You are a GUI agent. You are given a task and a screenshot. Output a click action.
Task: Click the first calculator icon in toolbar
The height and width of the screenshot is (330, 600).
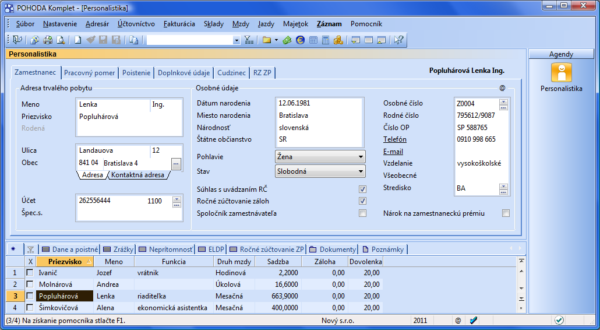[313, 40]
